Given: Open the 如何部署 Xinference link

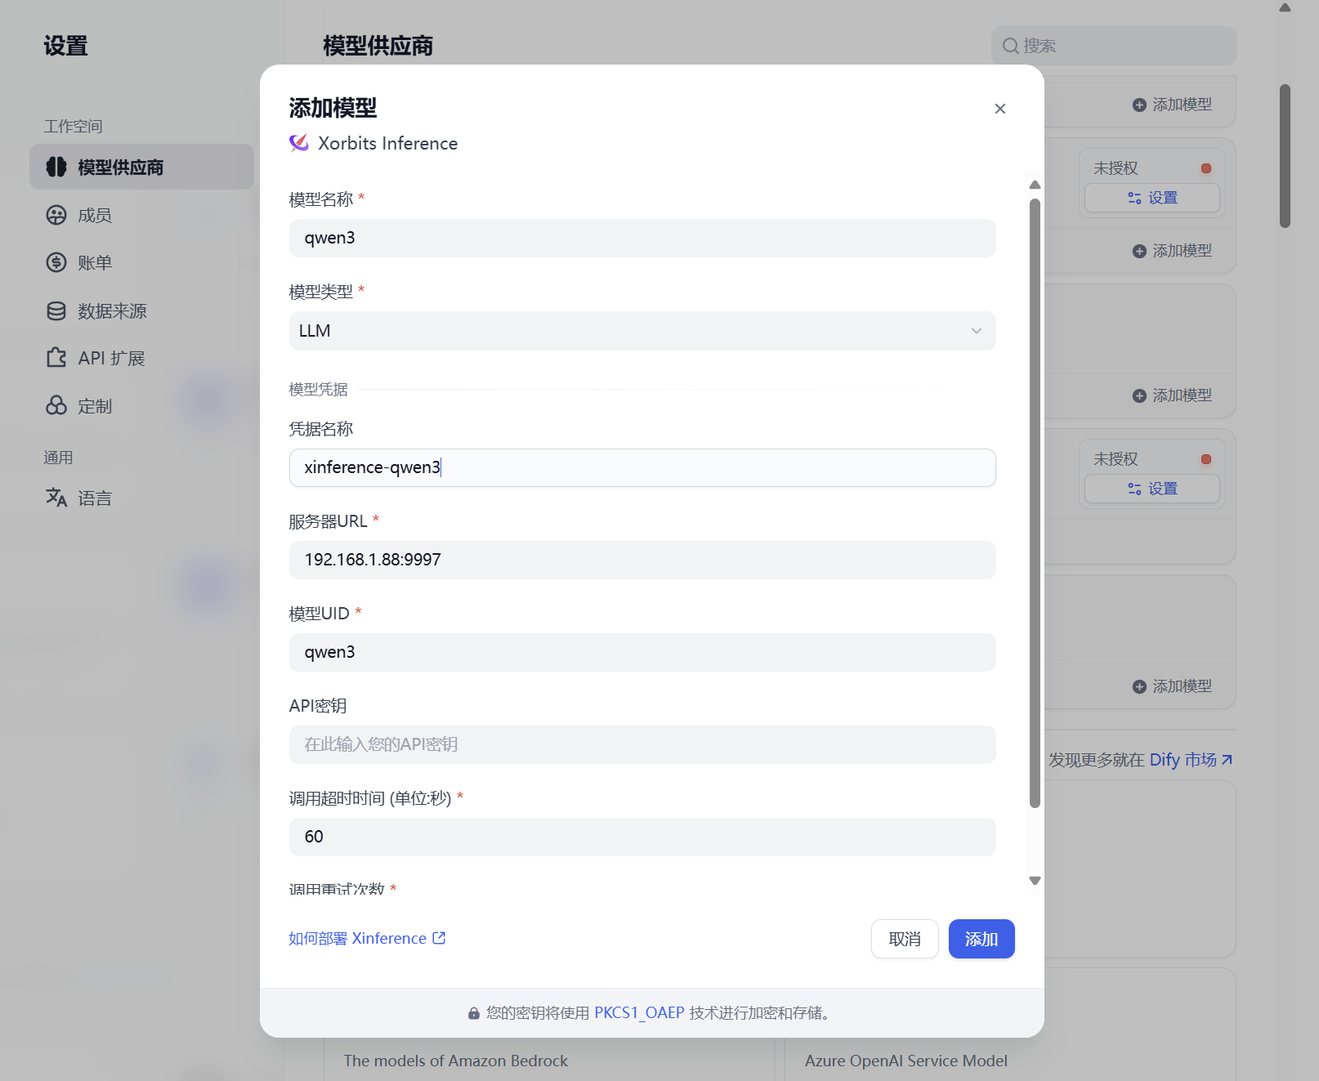Looking at the screenshot, I should click(x=367, y=938).
